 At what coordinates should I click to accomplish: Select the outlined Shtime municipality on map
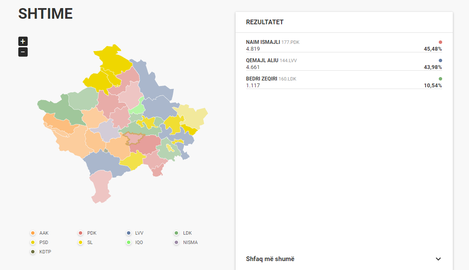133,139
